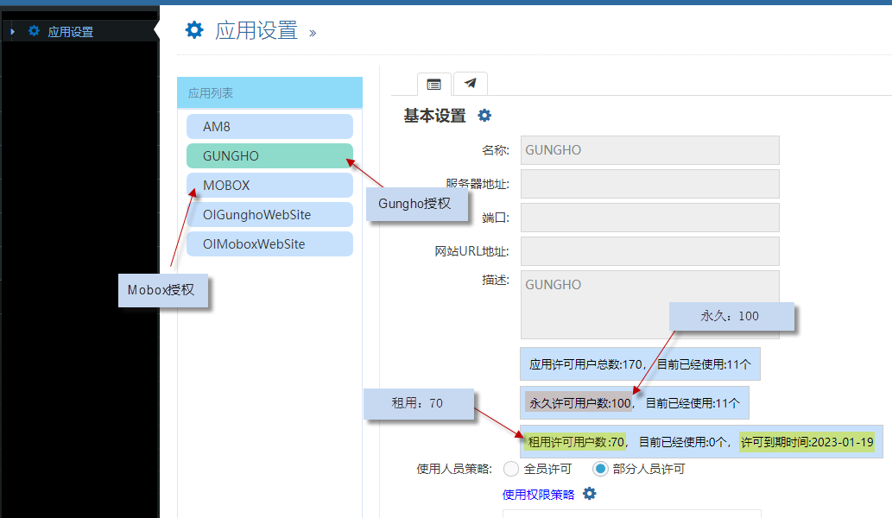Click the 端口 input field

pos(649,218)
